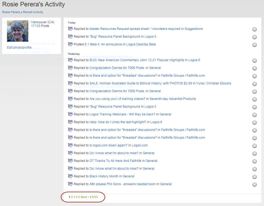Viewport: 264px width, 206px height.
Task: Click the forum icon beside Logos Training Webinars
Action: click(x=70, y=114)
